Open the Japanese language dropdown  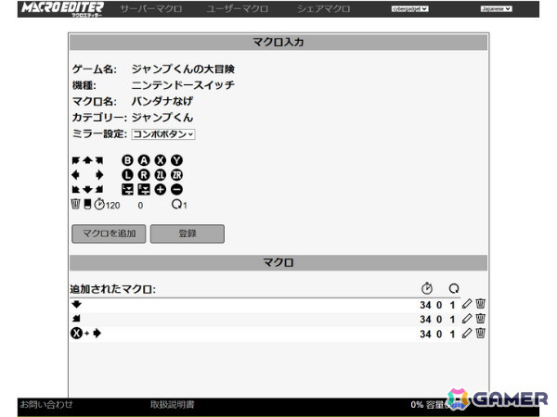(496, 9)
